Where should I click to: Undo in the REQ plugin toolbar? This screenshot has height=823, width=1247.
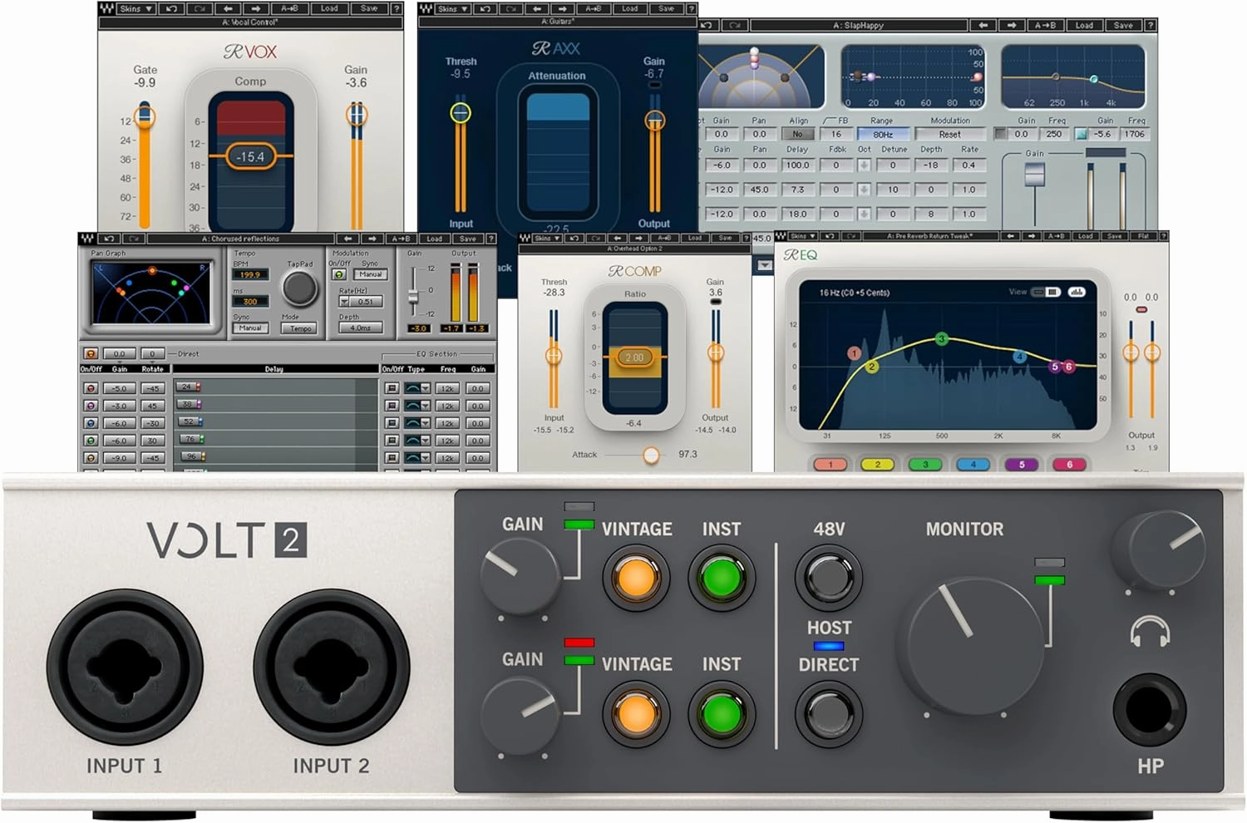pos(831,237)
